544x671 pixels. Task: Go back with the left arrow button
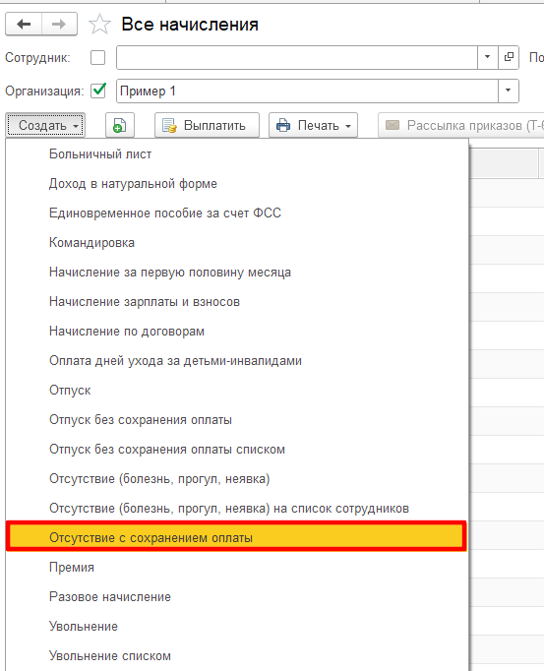click(24, 25)
